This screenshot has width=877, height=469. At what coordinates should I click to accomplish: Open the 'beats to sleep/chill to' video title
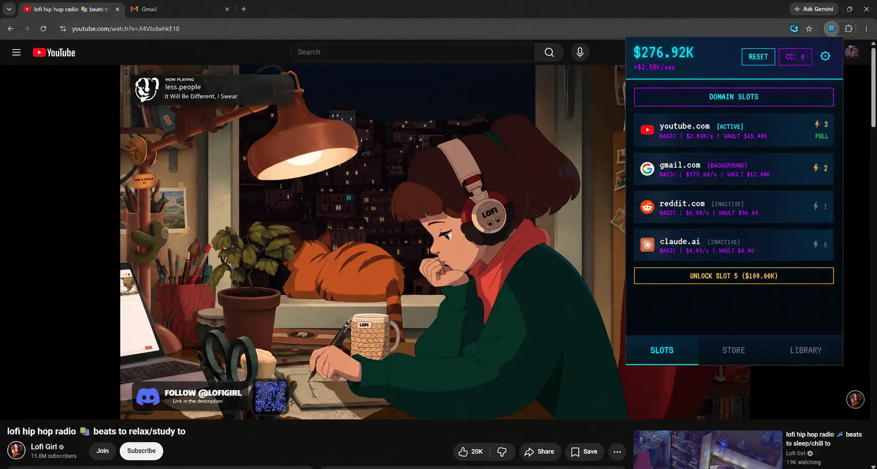click(824, 439)
